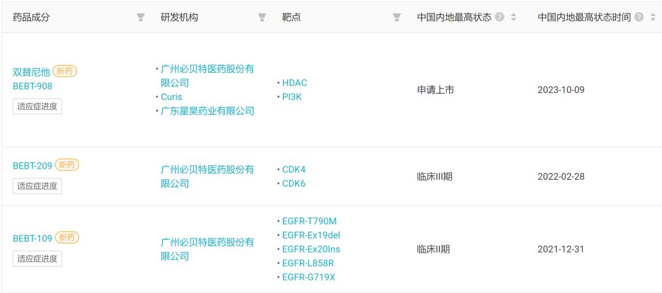
Task: Open 适应症进度 for BEBT-109
Action: (37, 259)
